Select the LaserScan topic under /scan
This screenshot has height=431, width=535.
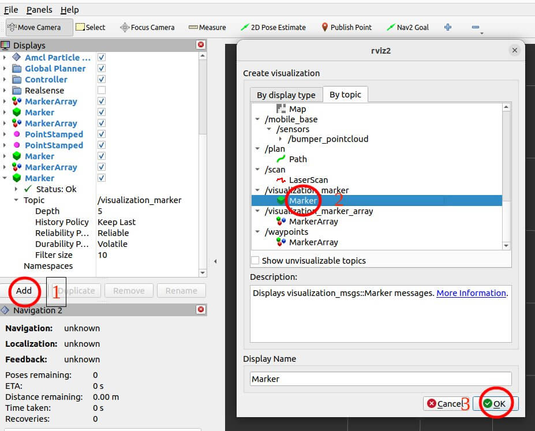308,180
